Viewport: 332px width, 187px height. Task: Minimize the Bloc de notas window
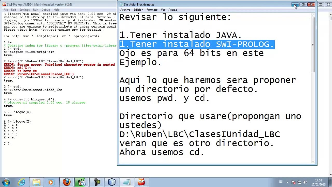click(295, 4)
